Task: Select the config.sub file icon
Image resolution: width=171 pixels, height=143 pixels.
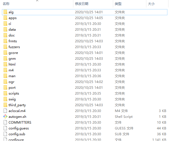Action: click(x=5, y=134)
